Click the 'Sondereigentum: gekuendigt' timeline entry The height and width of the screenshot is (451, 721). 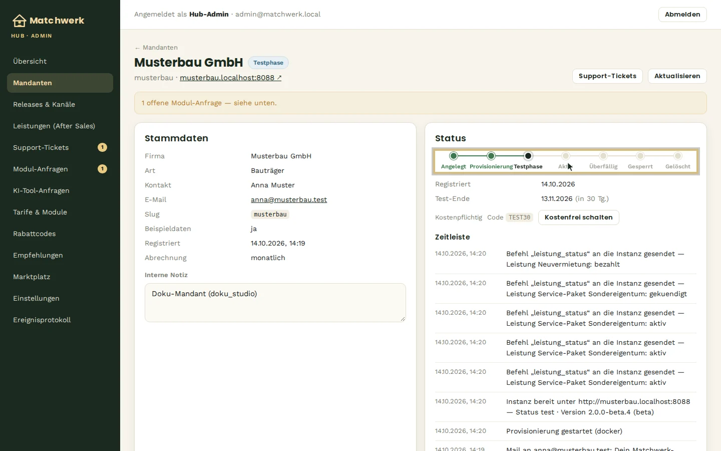(x=566, y=289)
